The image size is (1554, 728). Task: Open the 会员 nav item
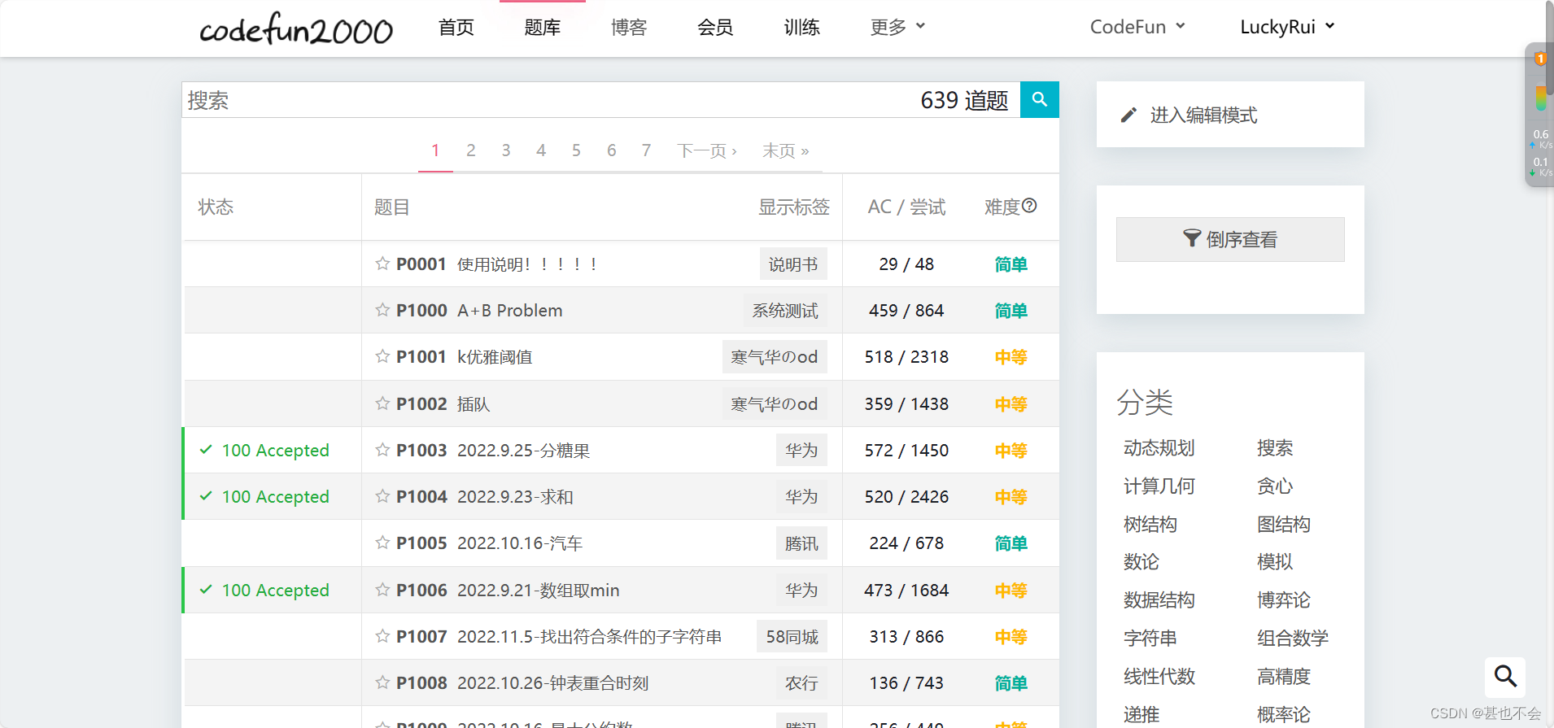[x=714, y=28]
